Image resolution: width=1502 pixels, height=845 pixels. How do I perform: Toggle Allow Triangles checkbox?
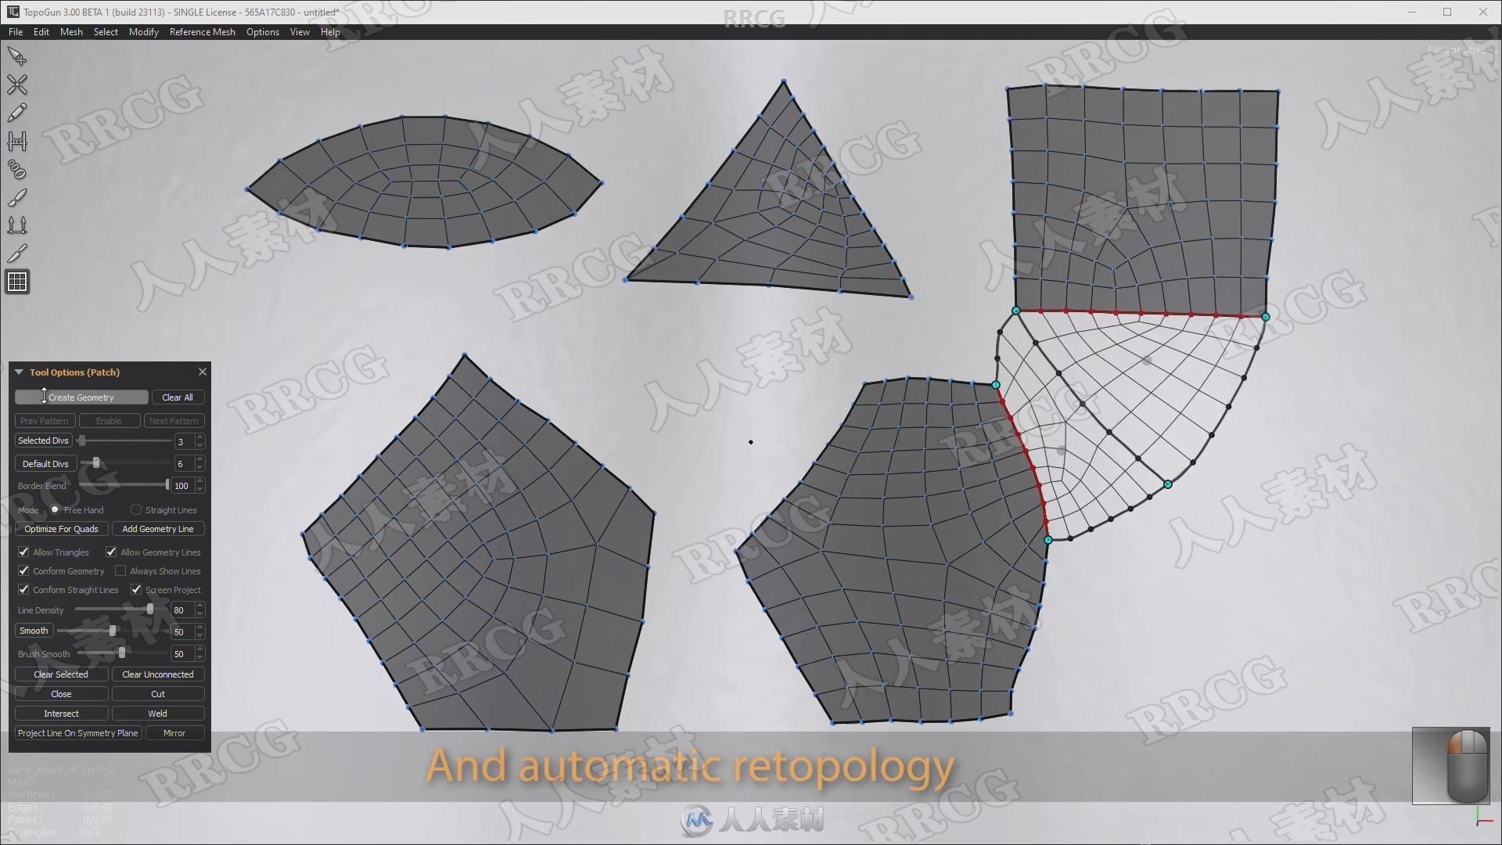[x=23, y=551]
